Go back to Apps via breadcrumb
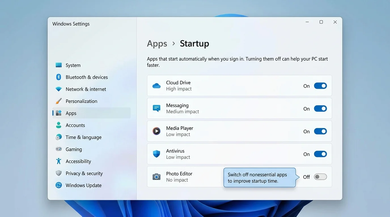390x217 pixels. [x=157, y=44]
